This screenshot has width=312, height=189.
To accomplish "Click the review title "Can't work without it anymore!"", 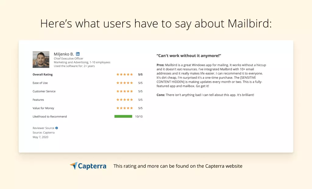I will point(189,56).
